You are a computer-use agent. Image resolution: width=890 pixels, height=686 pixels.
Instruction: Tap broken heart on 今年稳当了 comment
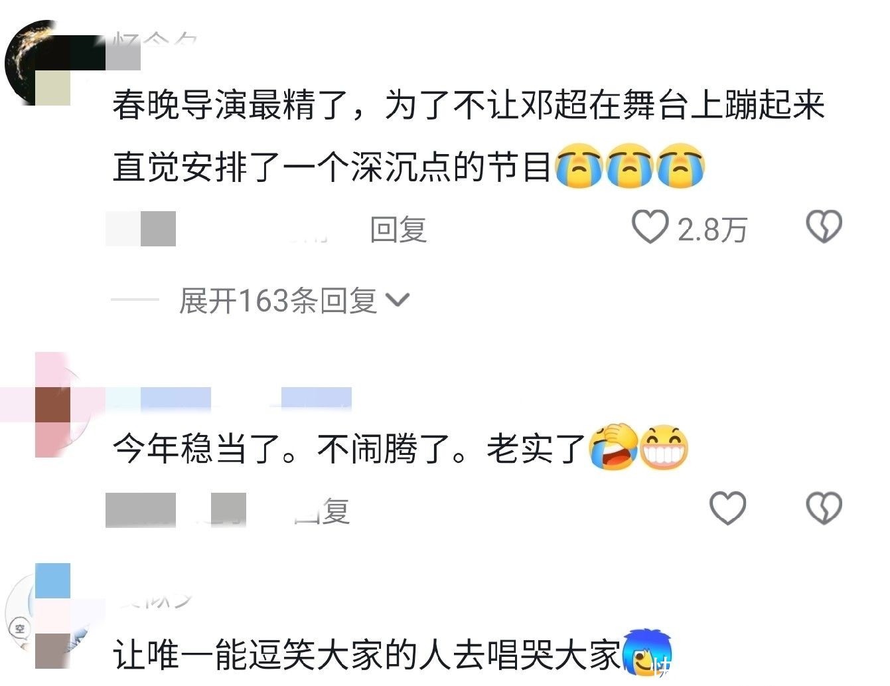tap(824, 509)
